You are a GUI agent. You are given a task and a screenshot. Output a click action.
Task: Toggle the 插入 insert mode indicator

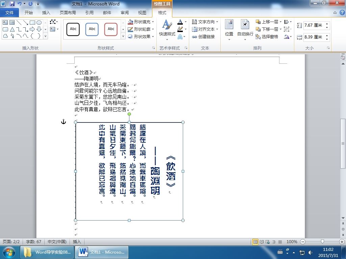[x=77, y=241]
